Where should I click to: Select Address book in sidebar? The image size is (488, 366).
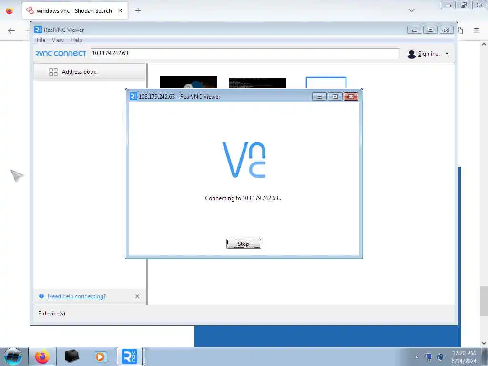click(x=90, y=72)
